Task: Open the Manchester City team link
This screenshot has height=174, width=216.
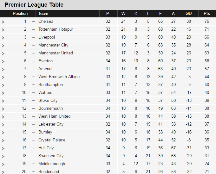Action: 53,45
